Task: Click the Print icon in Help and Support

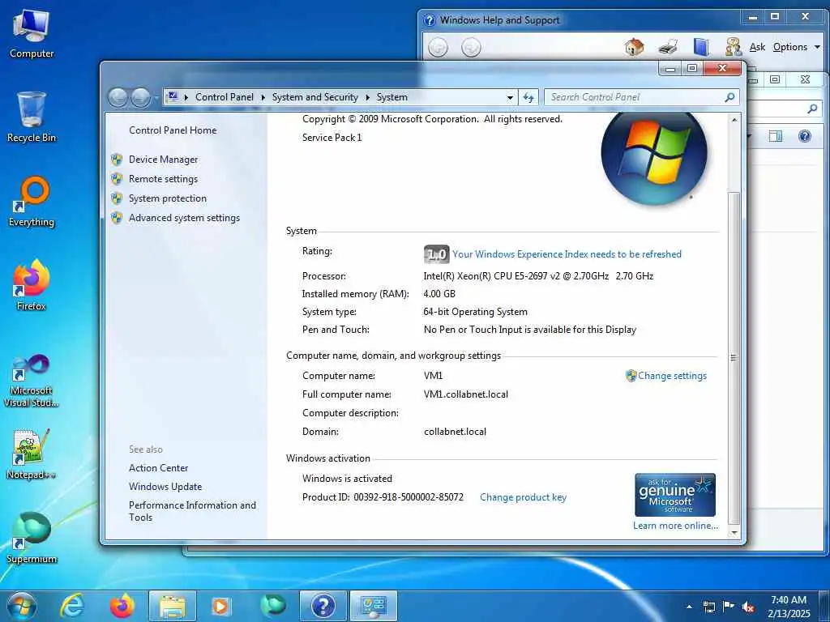Action: click(668, 47)
